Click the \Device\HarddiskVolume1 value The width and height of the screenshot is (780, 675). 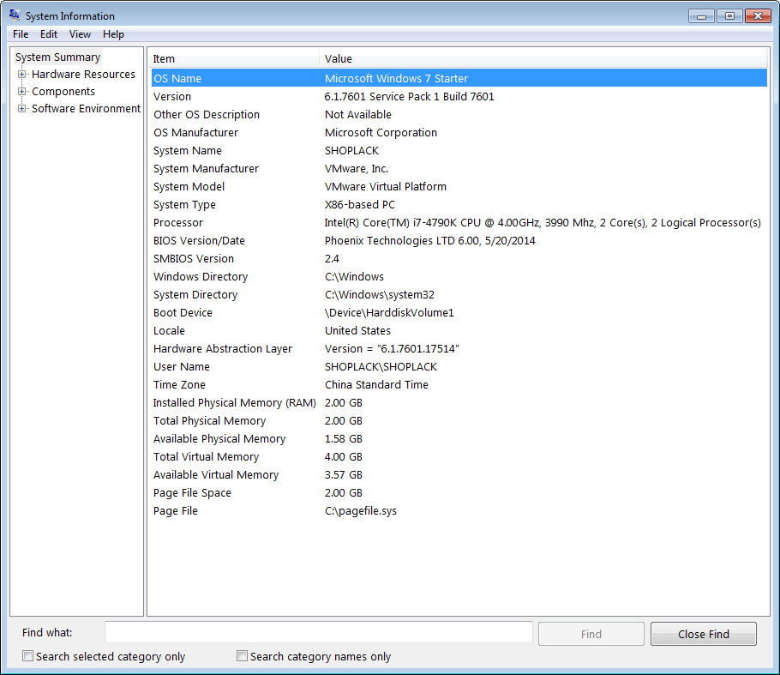click(x=389, y=312)
